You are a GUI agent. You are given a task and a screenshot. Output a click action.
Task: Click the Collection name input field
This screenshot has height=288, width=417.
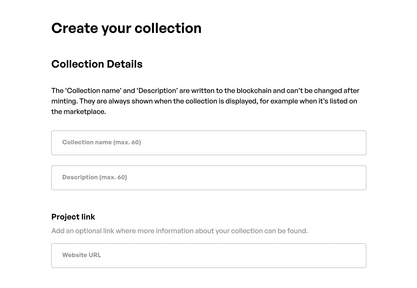[208, 143]
